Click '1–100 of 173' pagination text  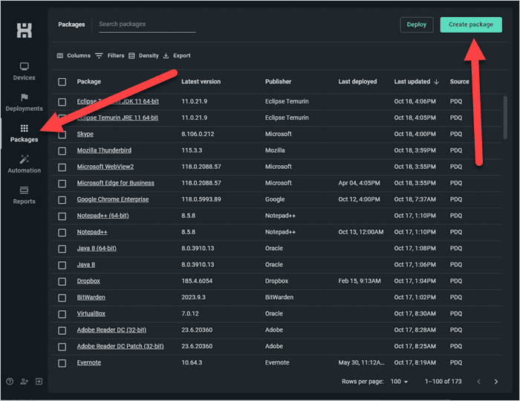[443, 382]
